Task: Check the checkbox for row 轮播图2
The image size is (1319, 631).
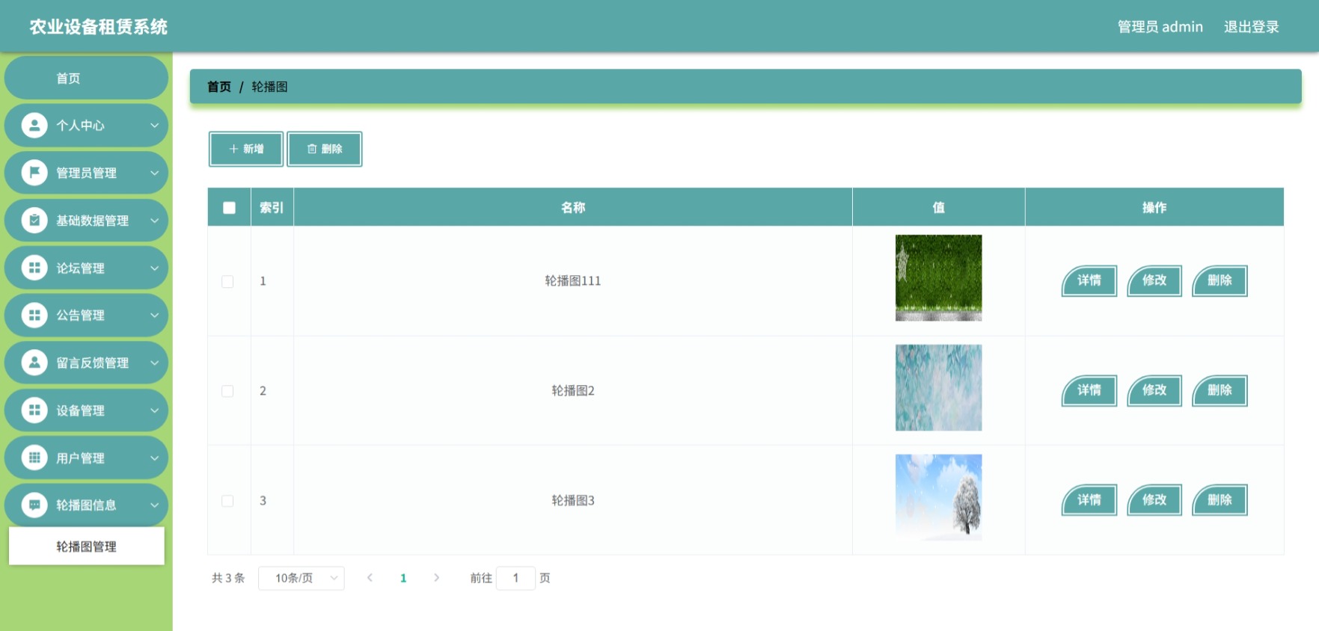Action: 227,391
